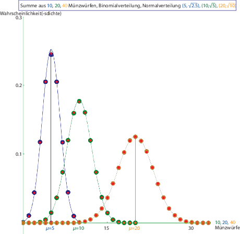Click the y-axis label "Wahrscheinlichkeit(-sdichte)"
The image size is (240, 234).
31,14
